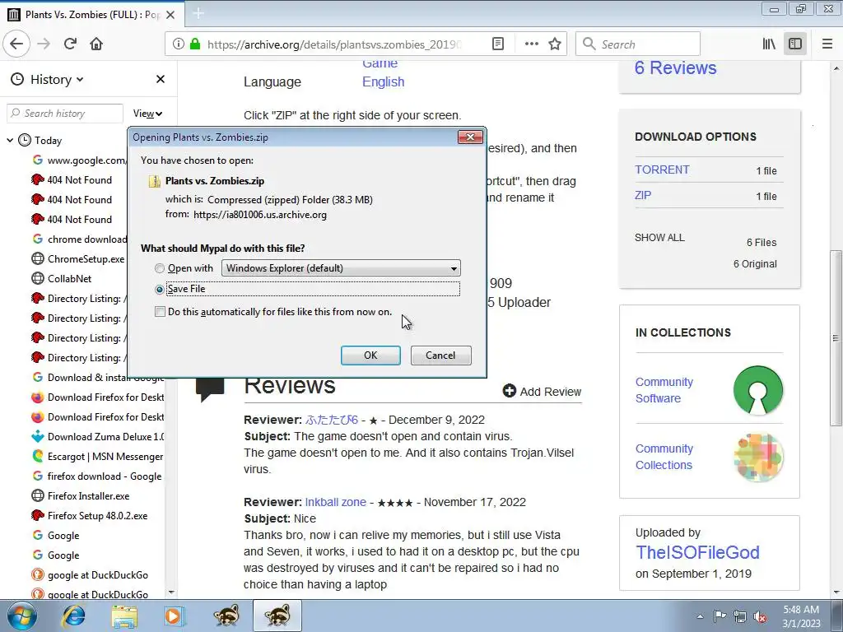Click OK in the download dialog
The image size is (843, 632).
(370, 355)
